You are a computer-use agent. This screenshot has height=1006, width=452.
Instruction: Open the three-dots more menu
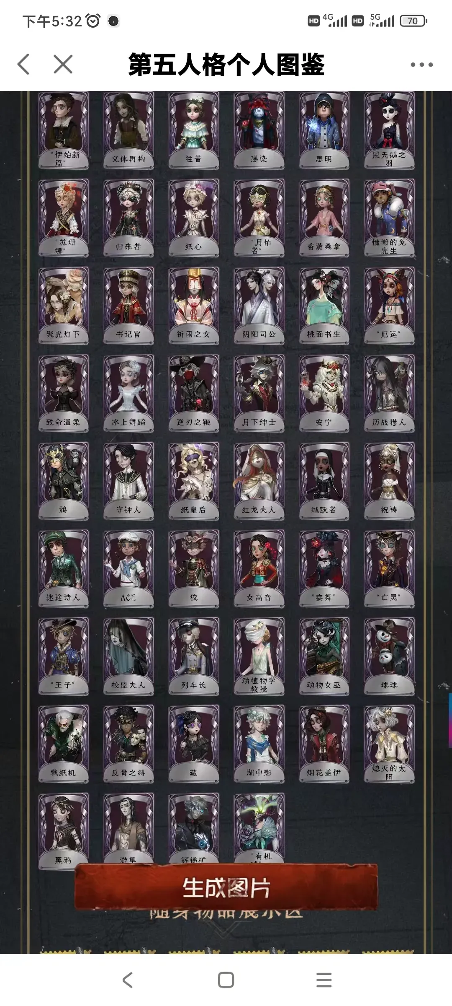pos(421,65)
